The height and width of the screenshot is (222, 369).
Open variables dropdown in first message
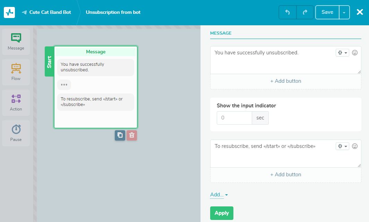tap(342, 53)
